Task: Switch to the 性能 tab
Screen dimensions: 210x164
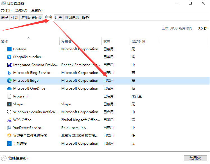Action: point(14,17)
